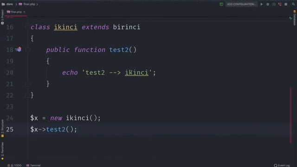Click the folder icon before ders breadcrumb
The image size is (297, 167).
click(3, 4)
